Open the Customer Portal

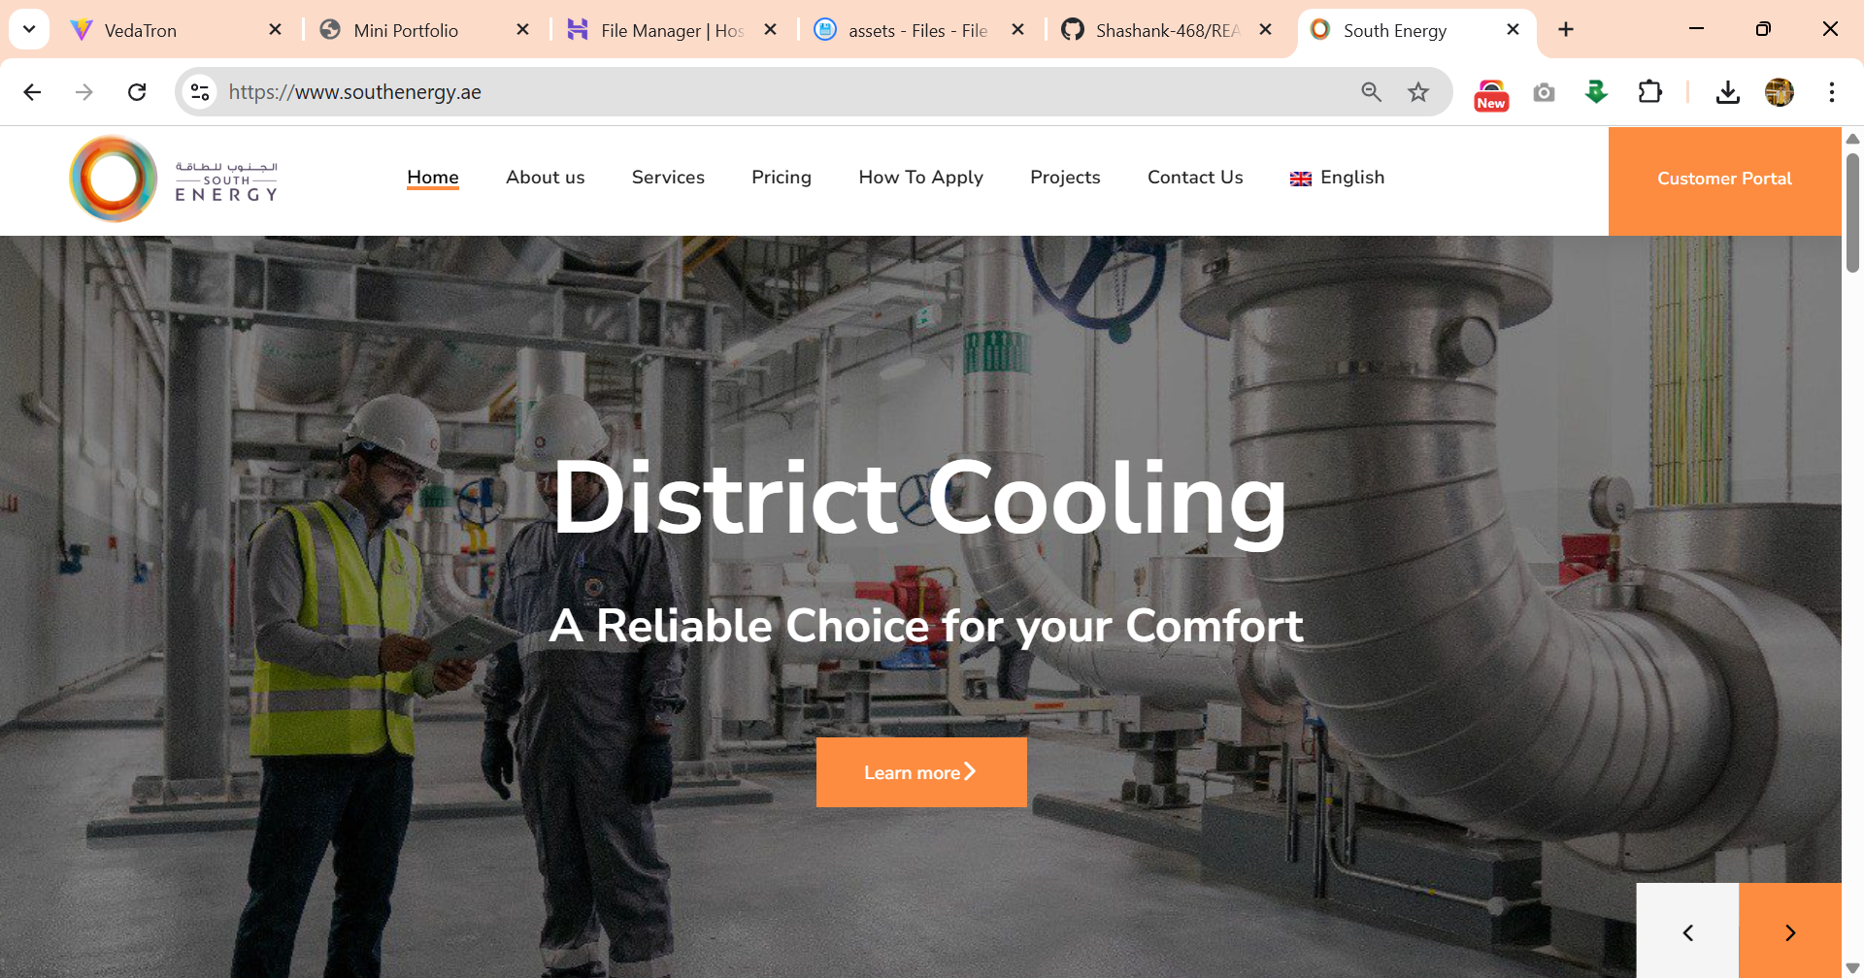tap(1724, 180)
